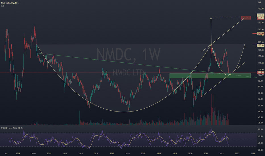265x156 pixels.
Task: Click the 300.00 price axis label
Action: point(261,23)
